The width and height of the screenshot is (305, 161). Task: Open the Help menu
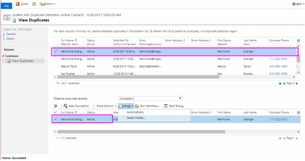(x=298, y=4)
